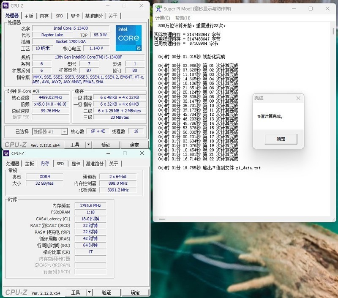
Task: Close the bottom CPU-Z memory window
Action: [142, 153]
